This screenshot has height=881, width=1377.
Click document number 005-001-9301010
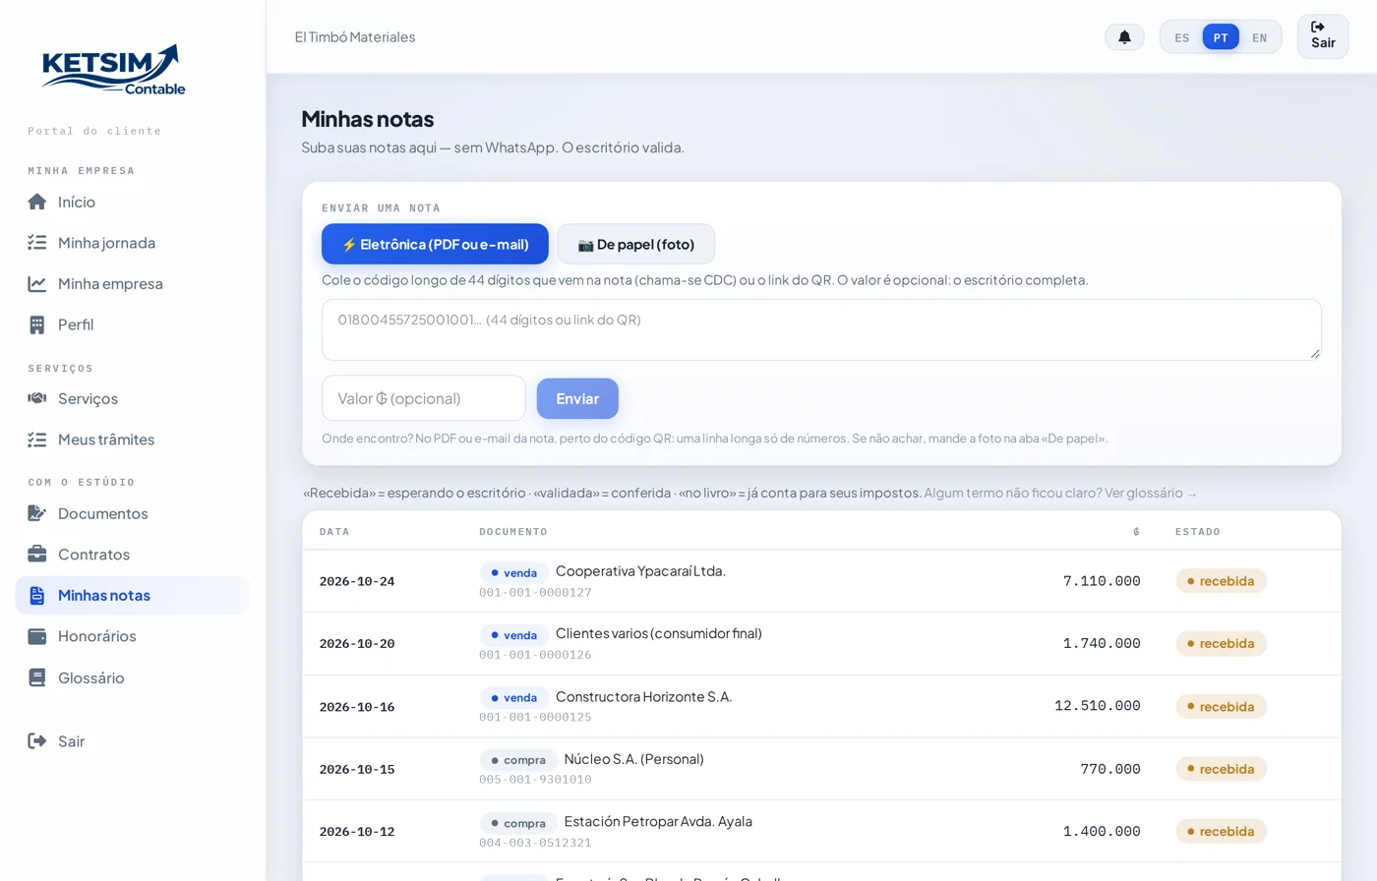pyautogui.click(x=535, y=780)
